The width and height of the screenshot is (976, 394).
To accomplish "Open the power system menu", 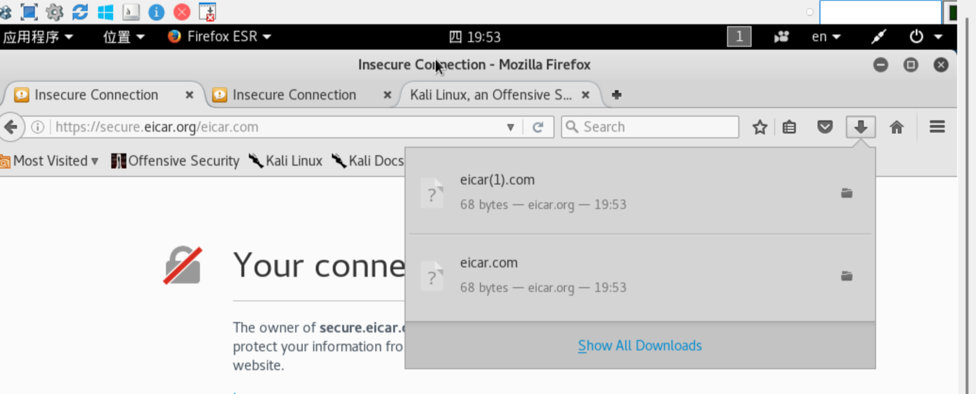I will (926, 37).
